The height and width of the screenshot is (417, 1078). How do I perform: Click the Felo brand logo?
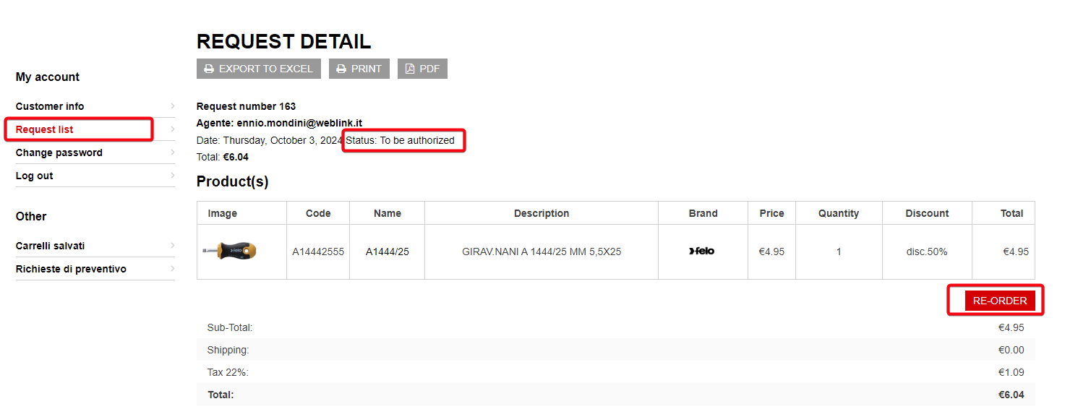[702, 252]
